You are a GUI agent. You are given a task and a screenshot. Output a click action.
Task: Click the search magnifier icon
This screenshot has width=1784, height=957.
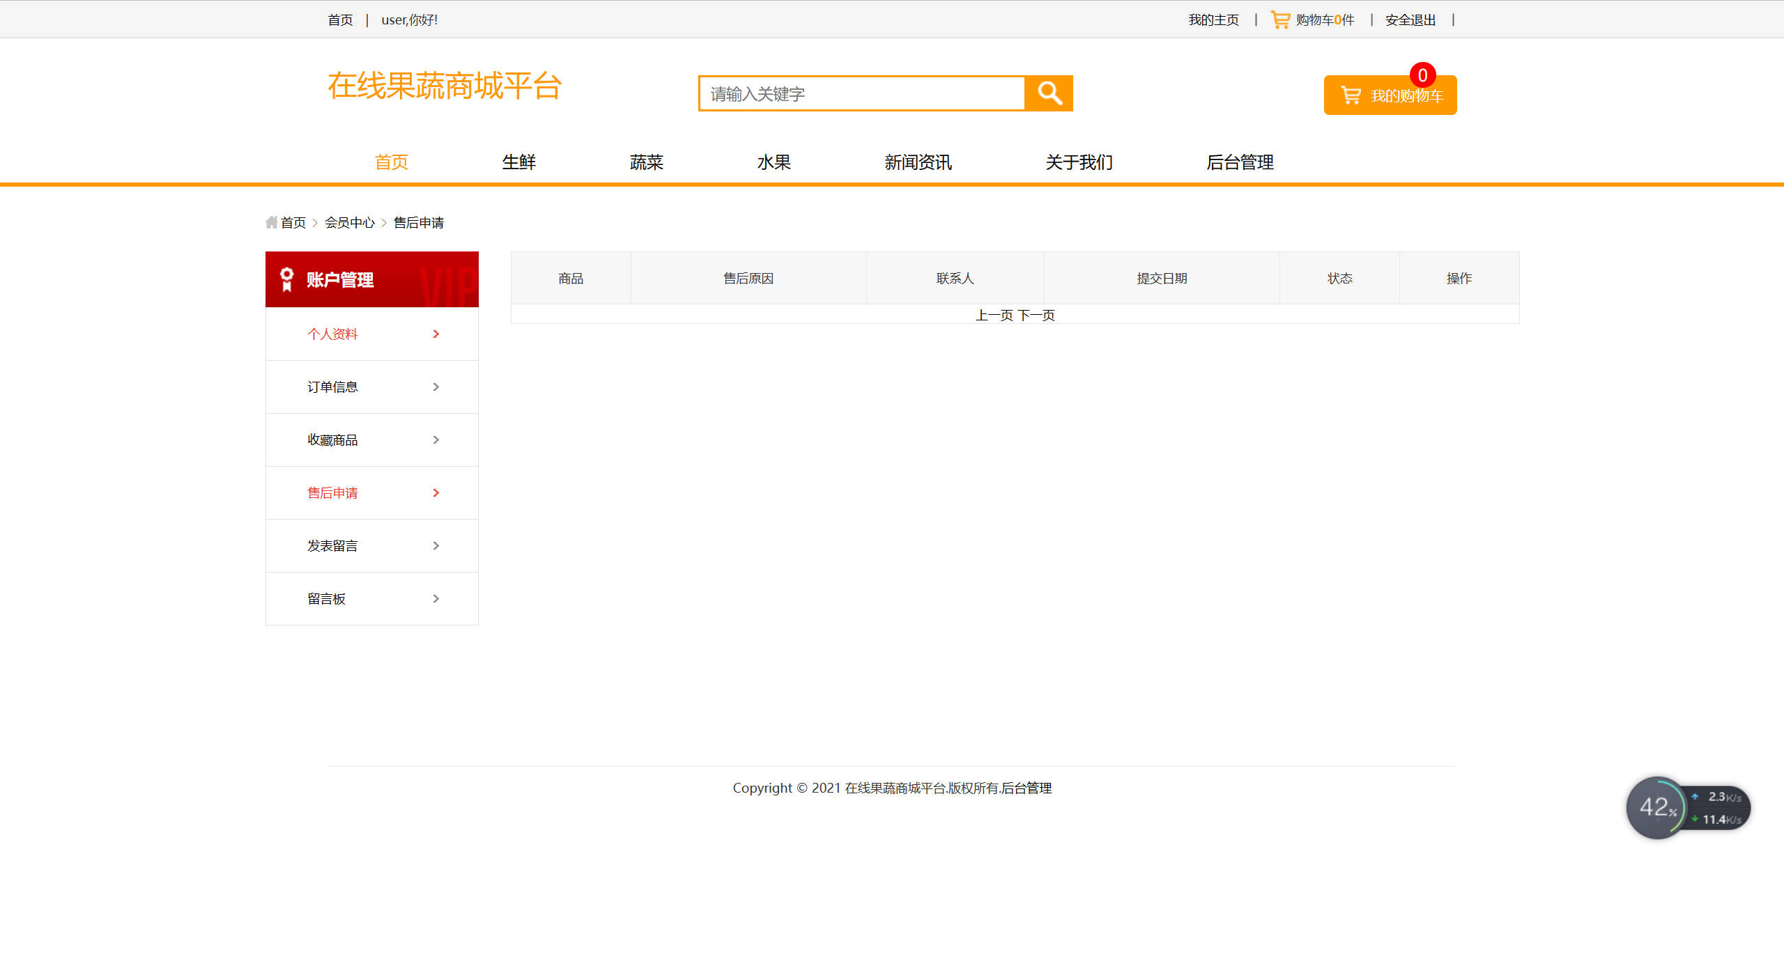1048,93
